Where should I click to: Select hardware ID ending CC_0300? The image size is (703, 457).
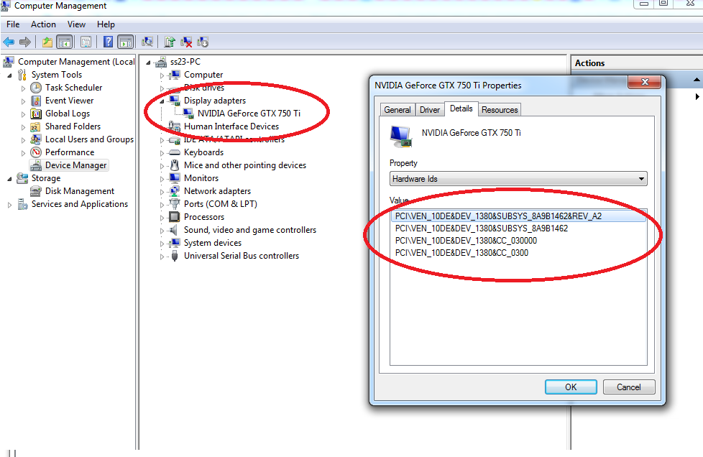coord(461,253)
